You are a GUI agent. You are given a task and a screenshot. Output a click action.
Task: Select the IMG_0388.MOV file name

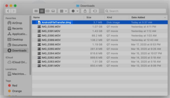point(51,45)
